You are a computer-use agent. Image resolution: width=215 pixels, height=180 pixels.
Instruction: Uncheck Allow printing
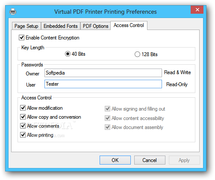pos(23,135)
